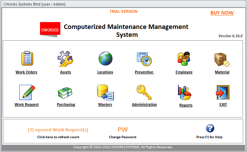Image resolution: width=247 pixels, height=152 pixels.
Task: Open the Administration key icon
Action: 144,92
